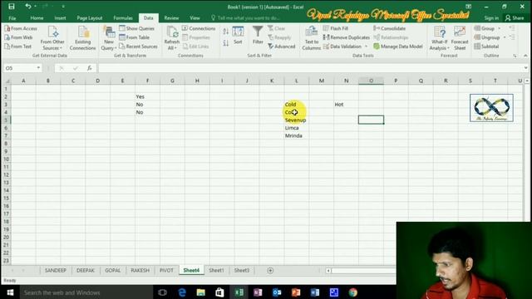
Task: Click Remove Duplicates
Action: pyautogui.click(x=347, y=37)
